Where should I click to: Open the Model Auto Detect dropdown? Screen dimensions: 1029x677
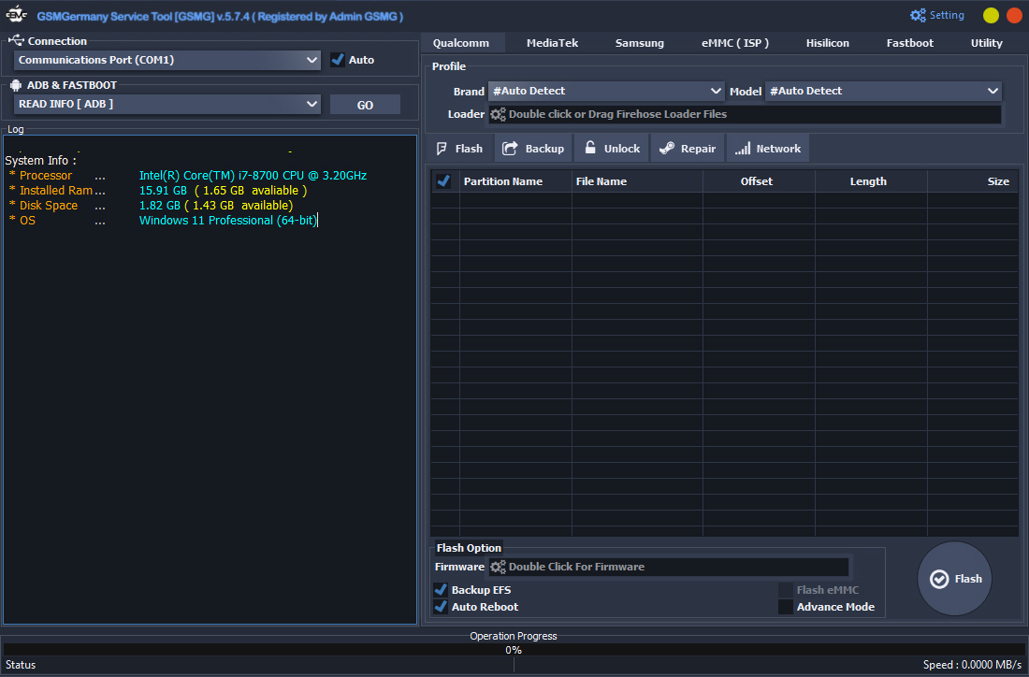click(883, 91)
